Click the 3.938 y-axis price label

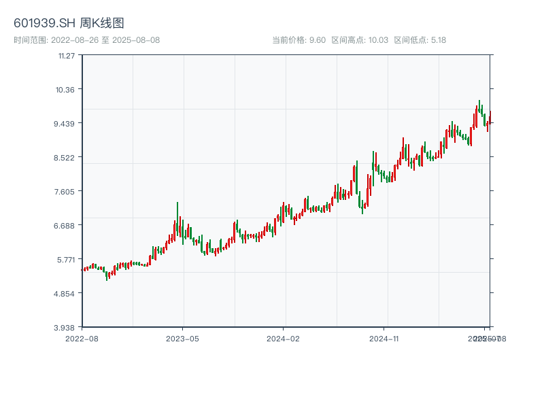point(66,328)
